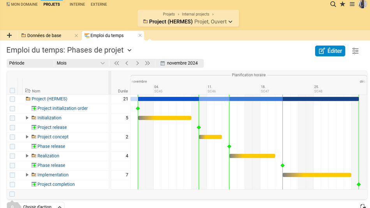Image resolution: width=370 pixels, height=208 pixels.
Task: Click the Project completion green diamond
Action: click(x=359, y=184)
